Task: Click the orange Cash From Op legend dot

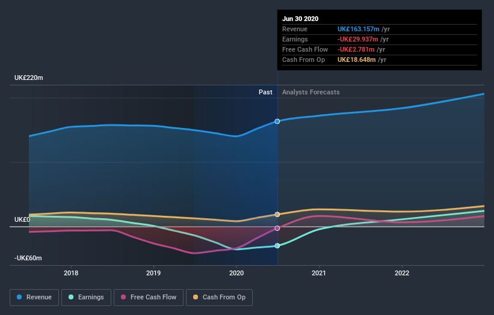Action: pos(196,297)
